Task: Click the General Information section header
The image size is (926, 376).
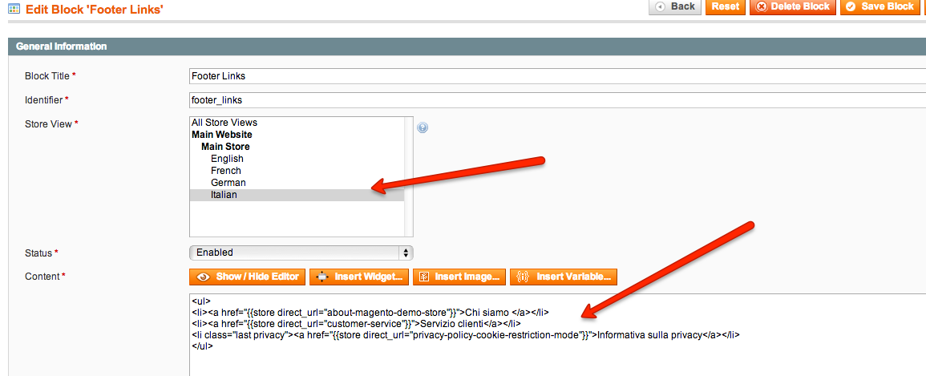Action: [x=467, y=46]
